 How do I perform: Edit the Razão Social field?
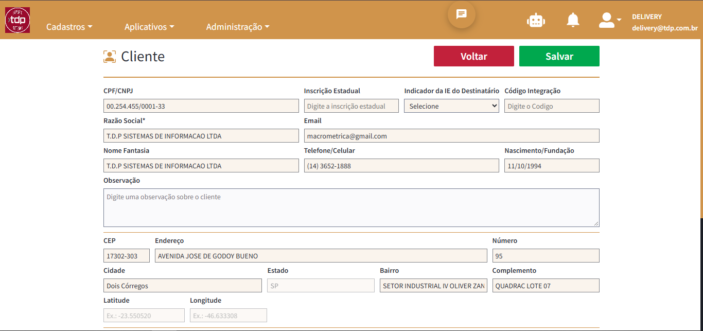[x=201, y=136]
